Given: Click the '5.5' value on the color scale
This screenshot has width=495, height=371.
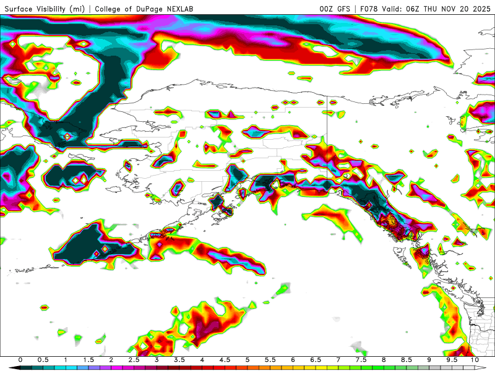Looking at the screenshot, I should pos(270,360).
